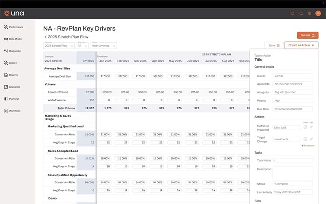Viewport: 326px width, 204px height.
Task: Click the edit pencil for Target Change
Action: tap(311, 139)
